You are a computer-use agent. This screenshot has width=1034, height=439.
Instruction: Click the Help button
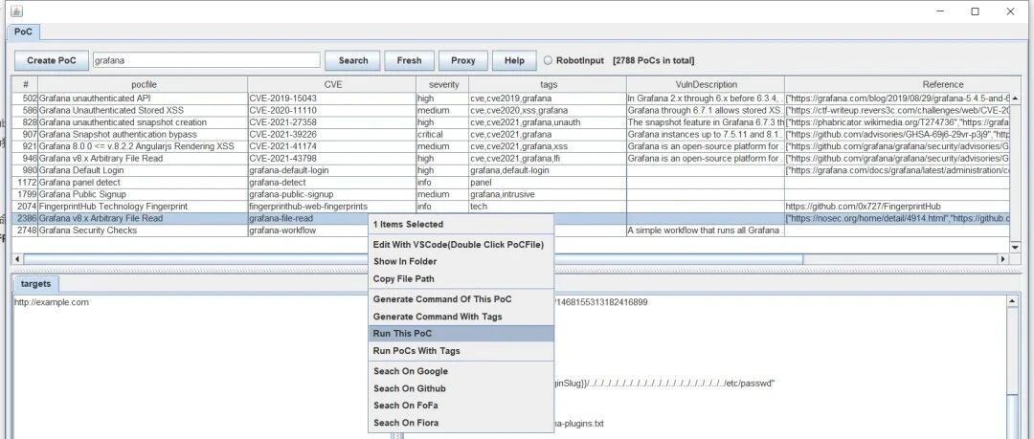point(514,60)
